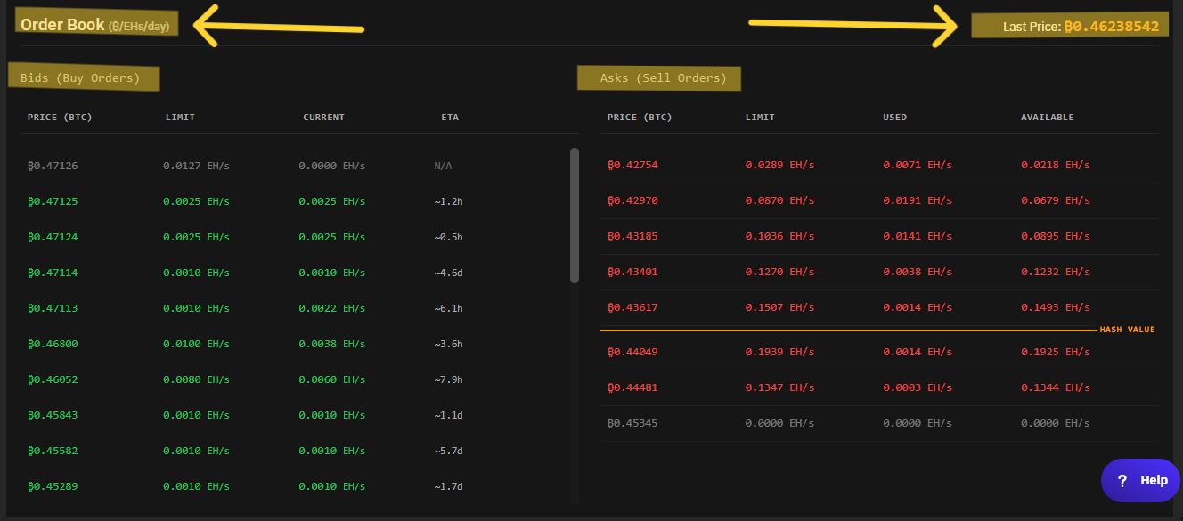Select the Bids (Buy Orders) section label
This screenshot has width=1183, height=521.
[80, 78]
